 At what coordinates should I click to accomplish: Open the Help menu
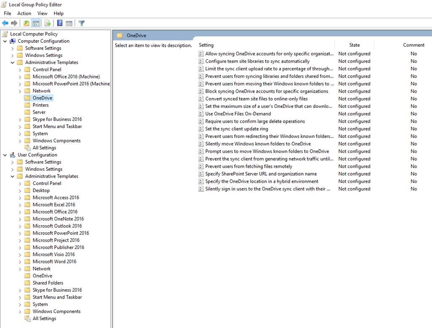(59, 13)
